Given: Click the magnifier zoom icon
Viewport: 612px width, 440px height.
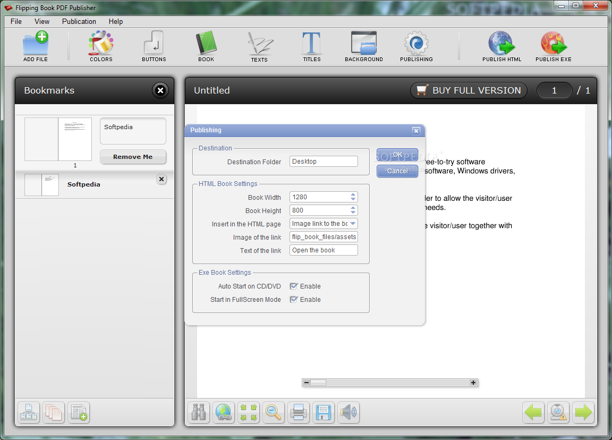Looking at the screenshot, I should click(x=274, y=412).
